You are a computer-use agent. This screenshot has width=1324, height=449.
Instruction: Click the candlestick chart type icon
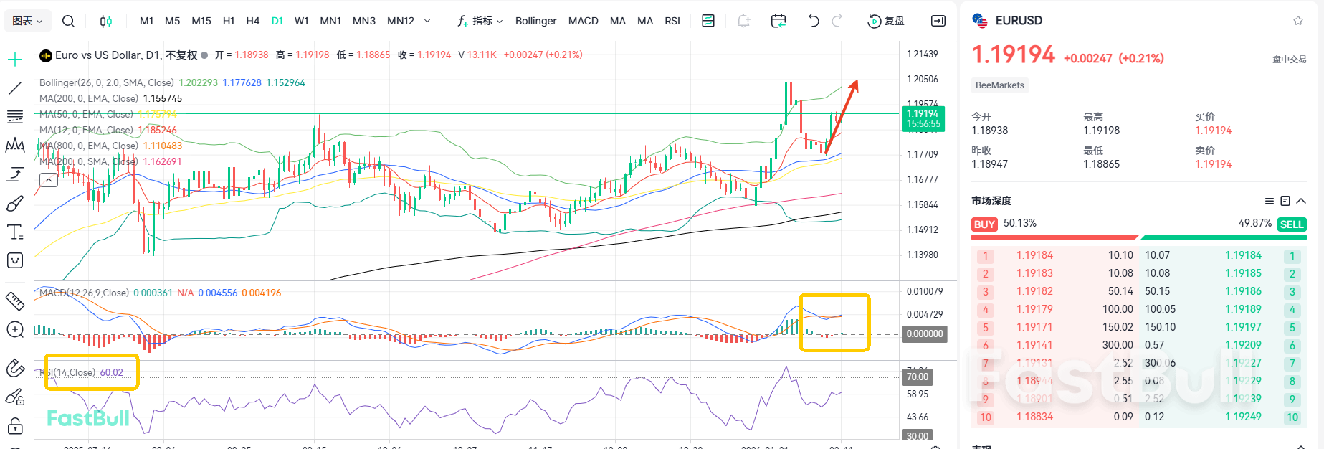105,21
